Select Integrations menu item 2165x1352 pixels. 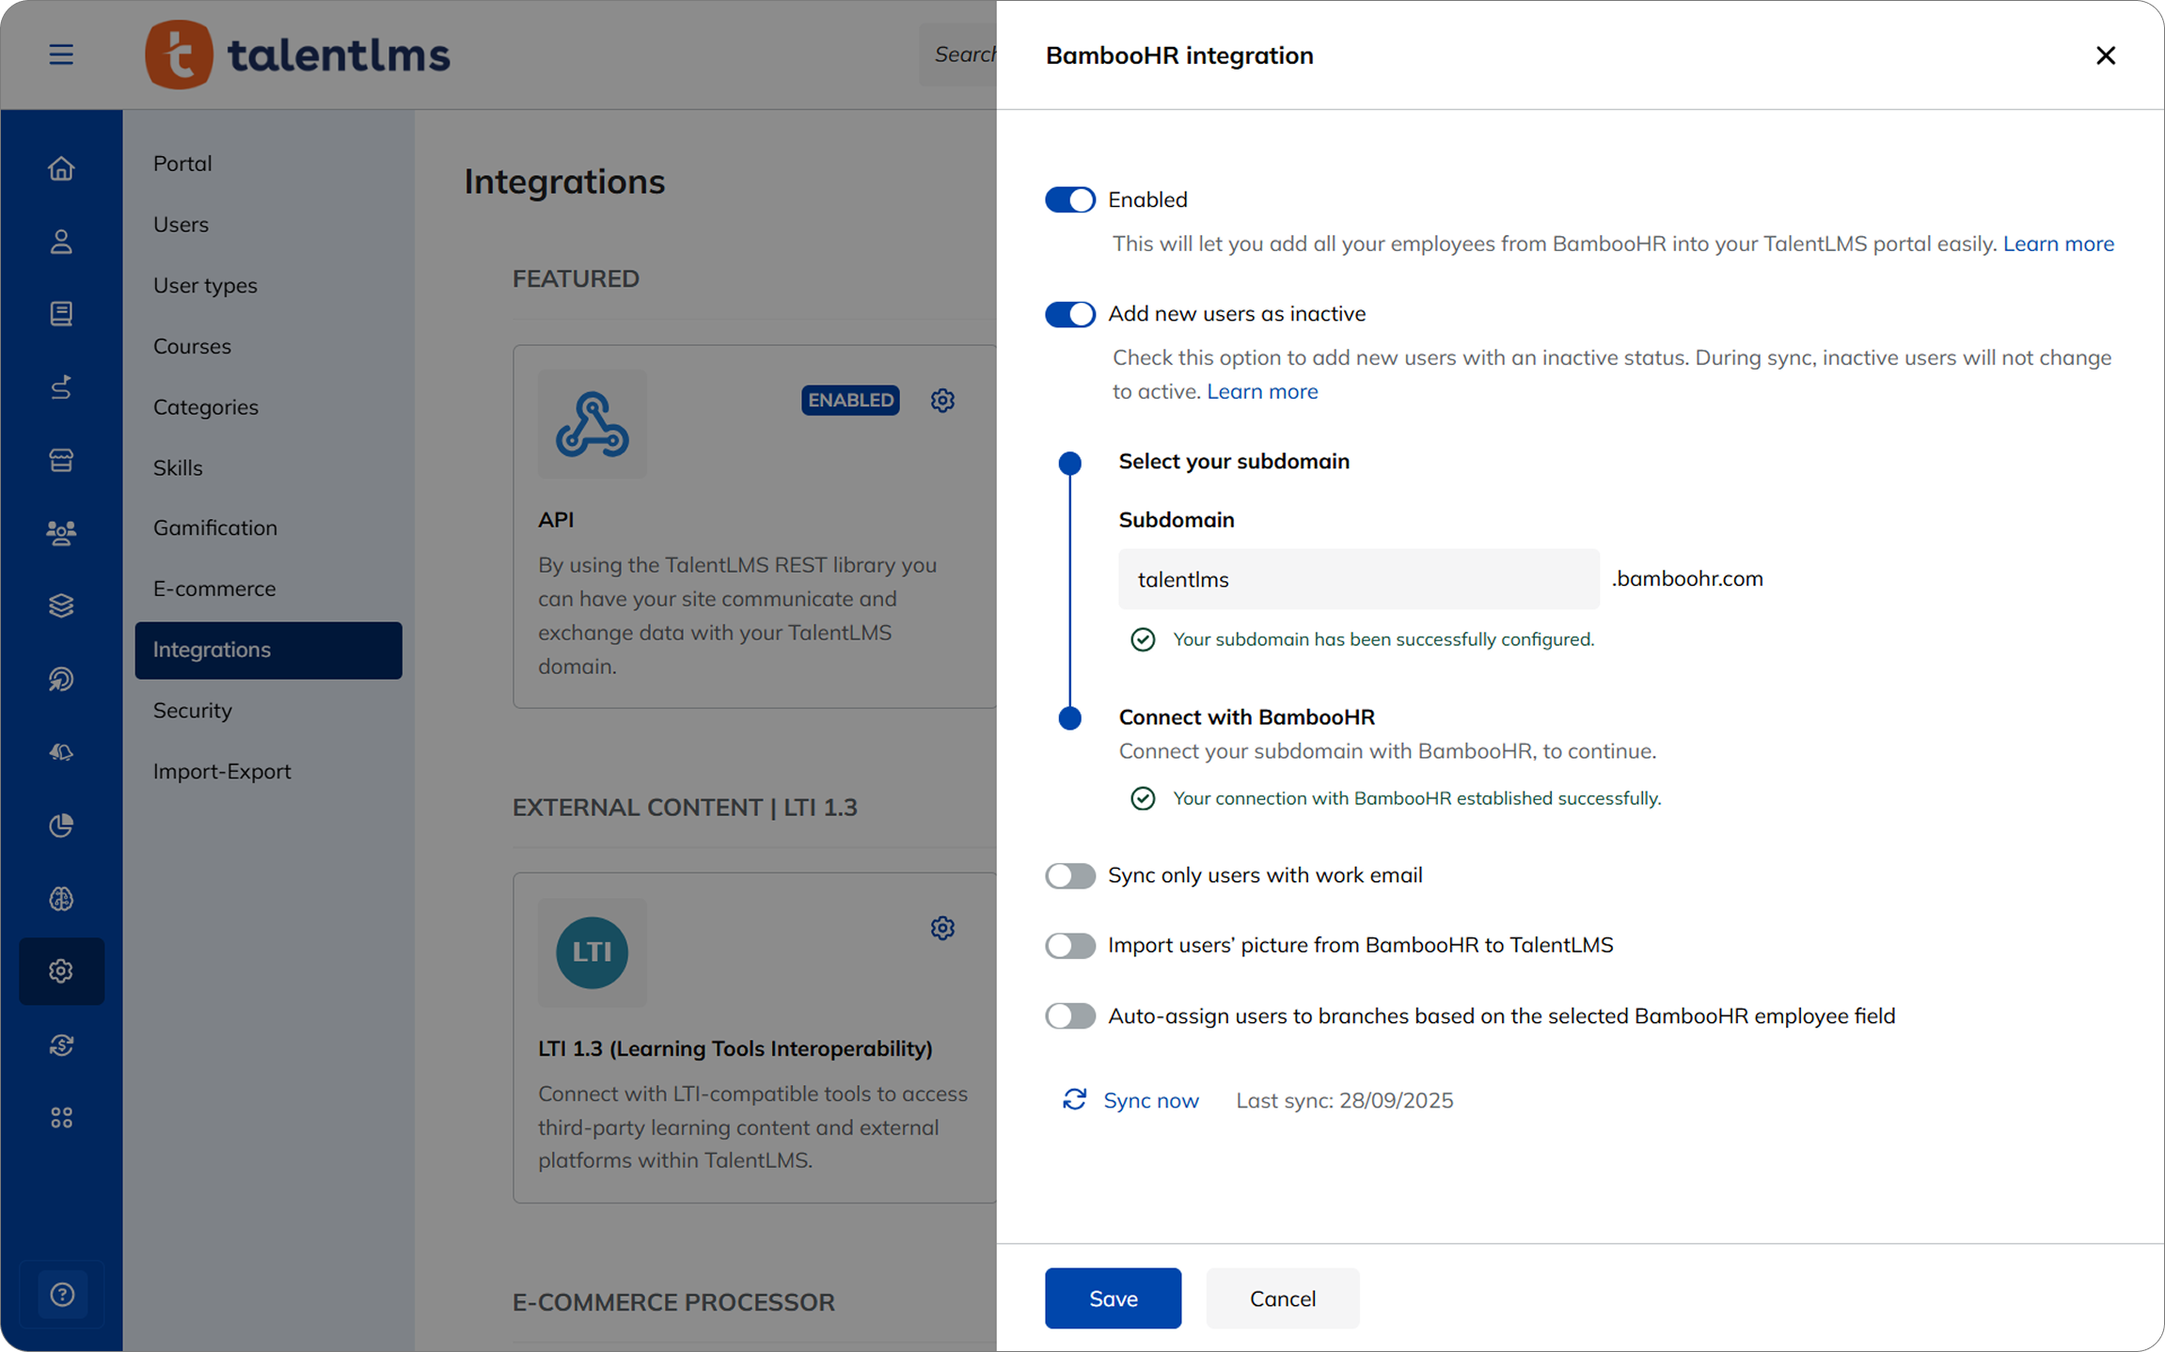268,650
